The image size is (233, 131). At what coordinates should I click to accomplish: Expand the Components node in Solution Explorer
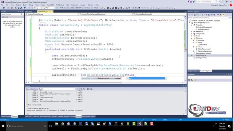[191, 34]
